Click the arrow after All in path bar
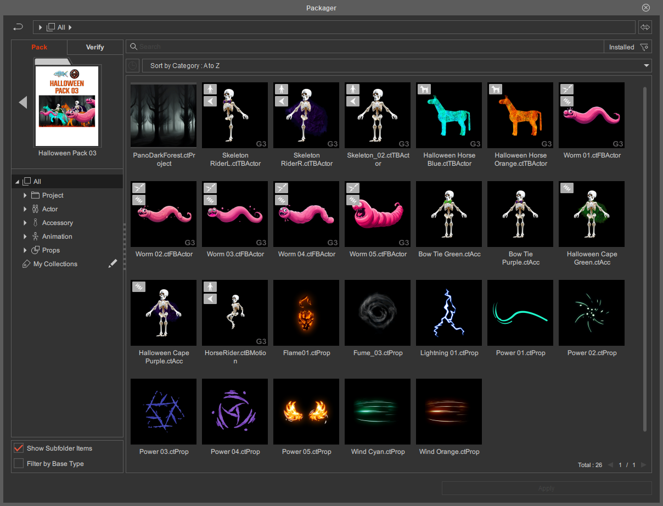The width and height of the screenshot is (663, 506). (x=70, y=27)
